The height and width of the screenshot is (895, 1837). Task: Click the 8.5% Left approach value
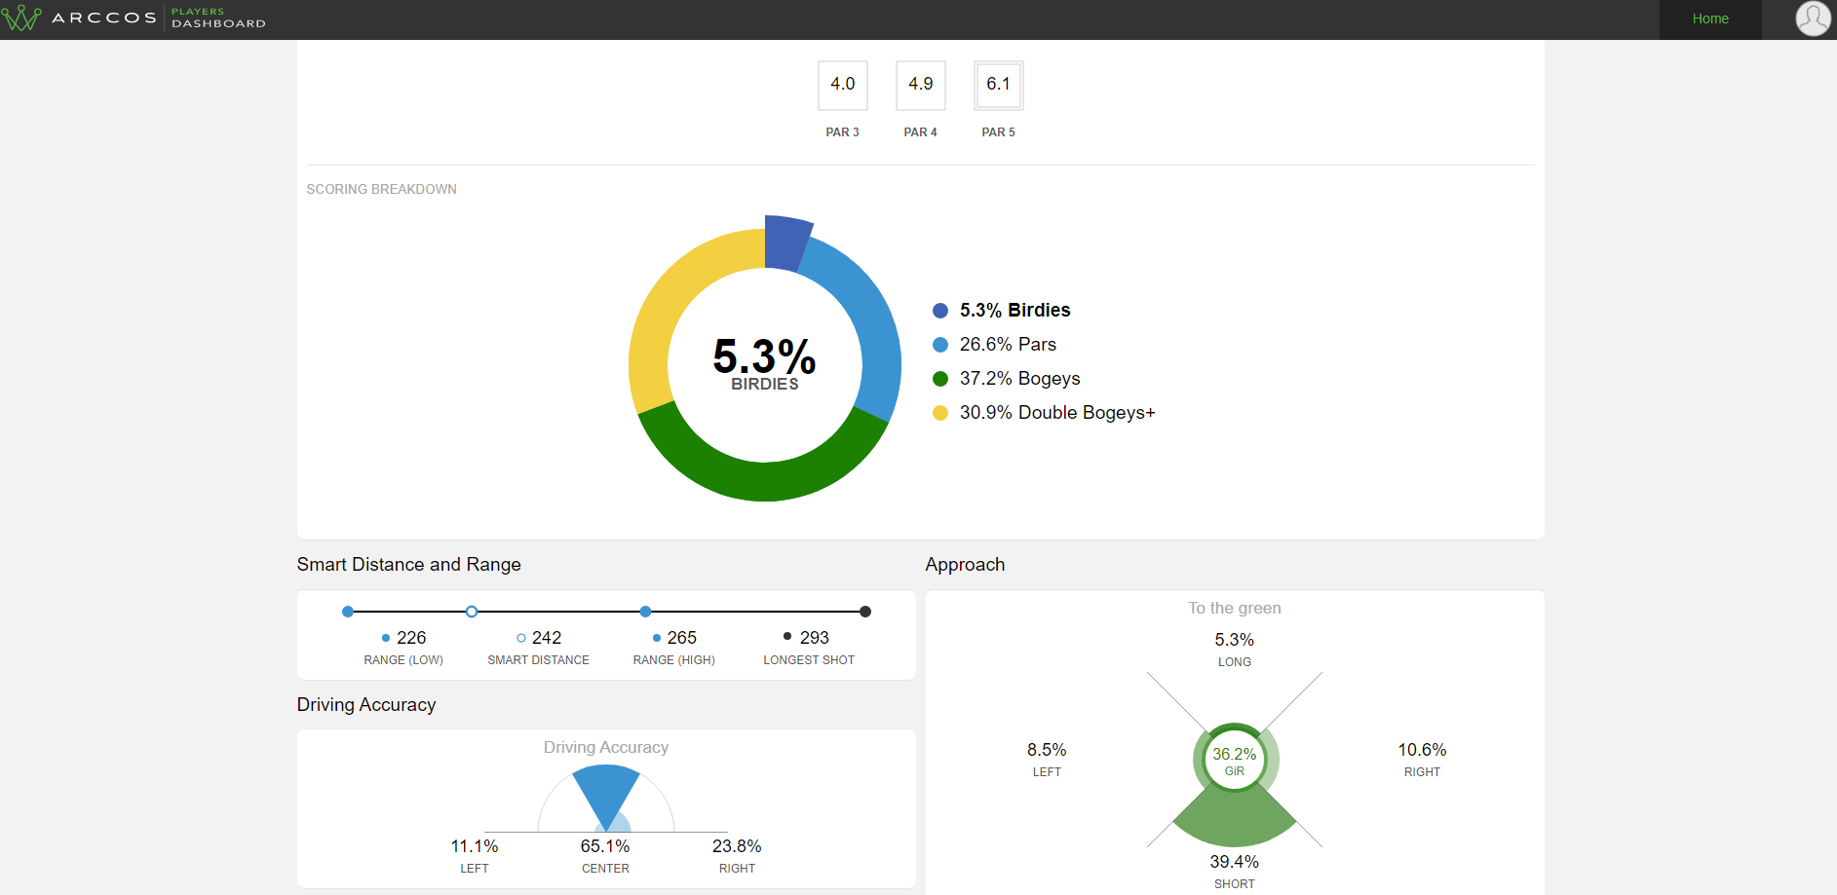coord(1047,750)
